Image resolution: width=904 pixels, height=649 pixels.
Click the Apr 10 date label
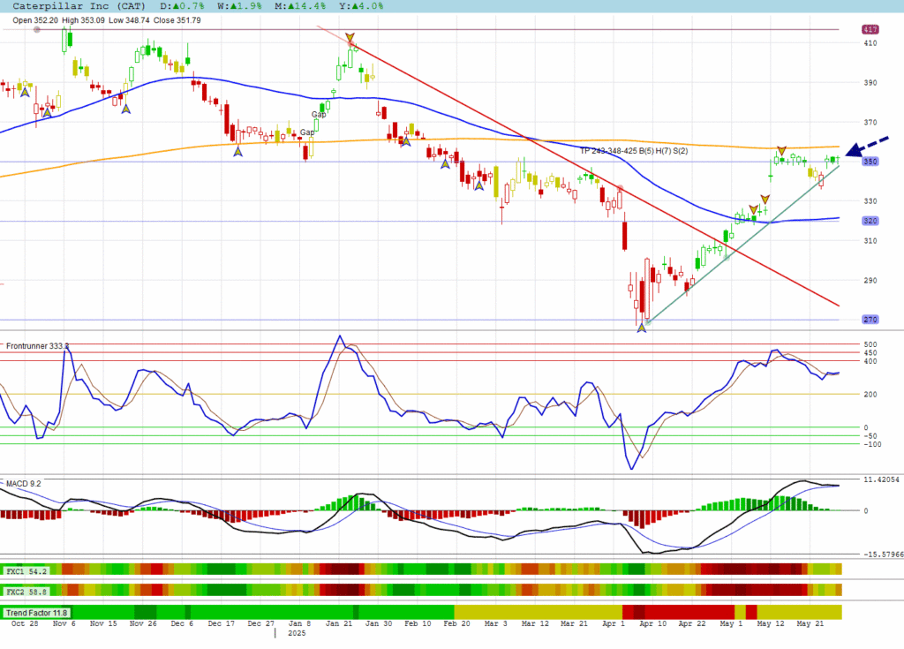click(x=652, y=623)
